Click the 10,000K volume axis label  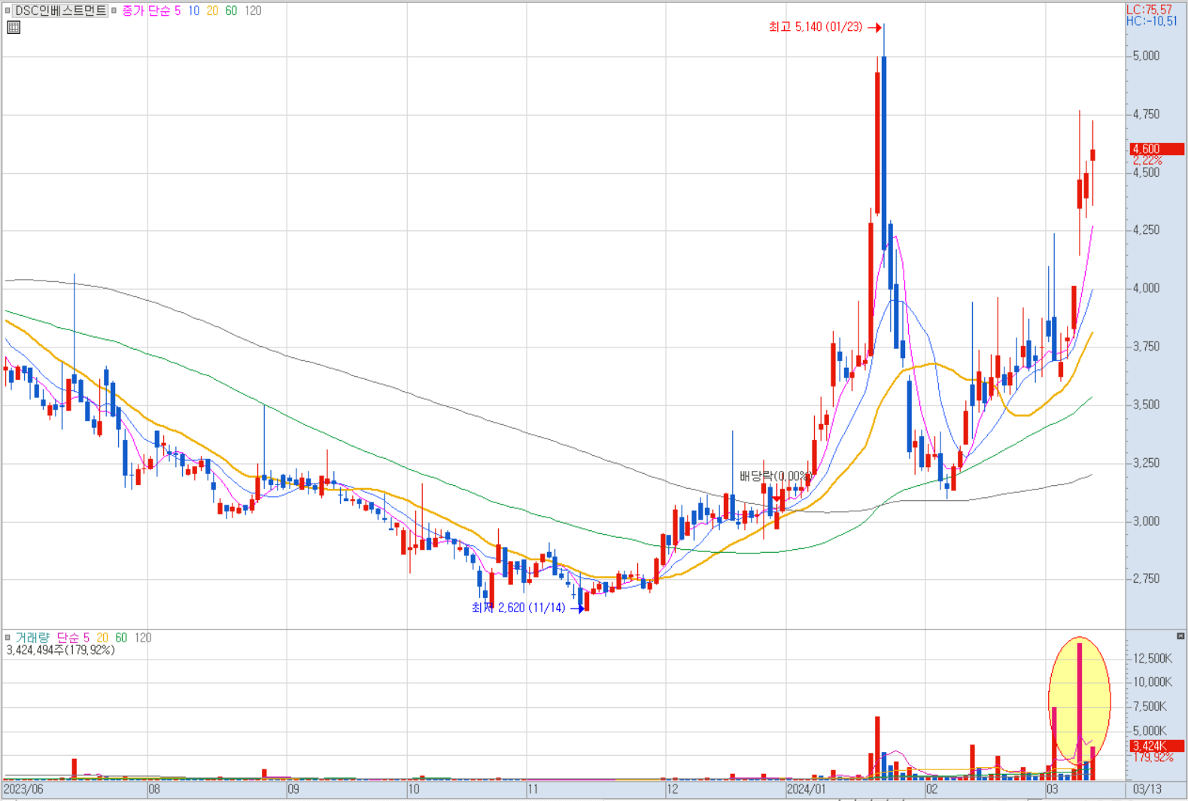[1153, 682]
